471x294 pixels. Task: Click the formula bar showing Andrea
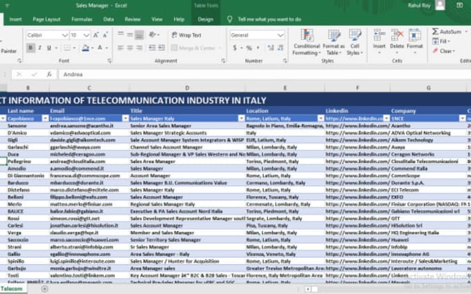click(265, 75)
